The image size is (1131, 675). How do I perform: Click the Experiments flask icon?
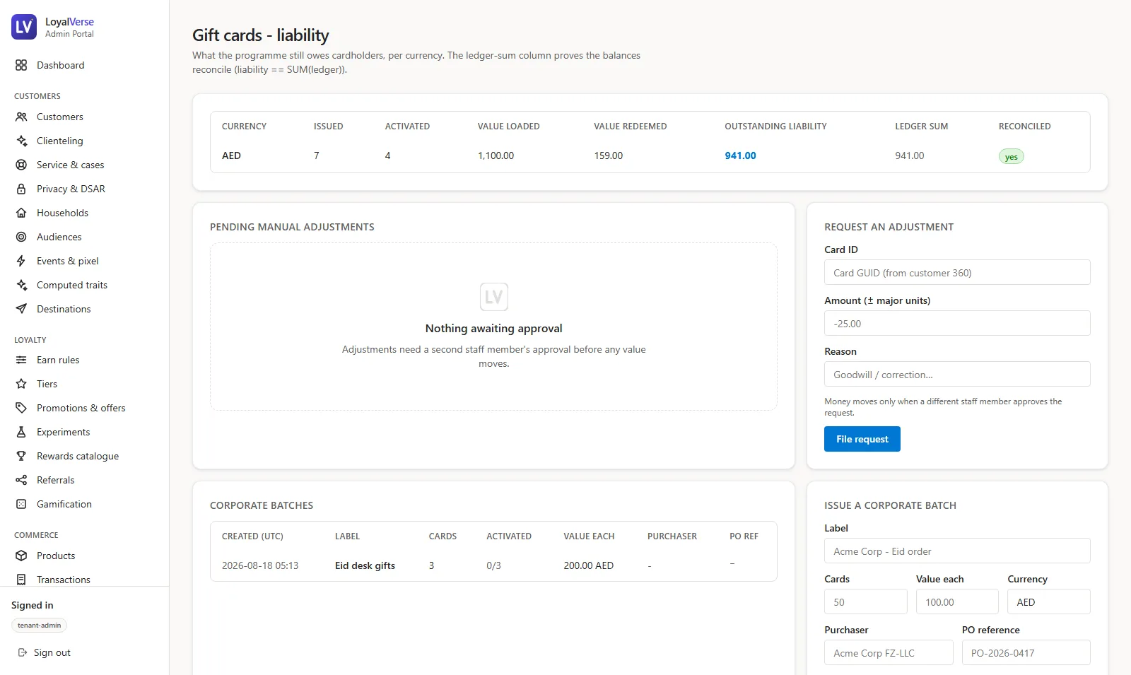21,432
